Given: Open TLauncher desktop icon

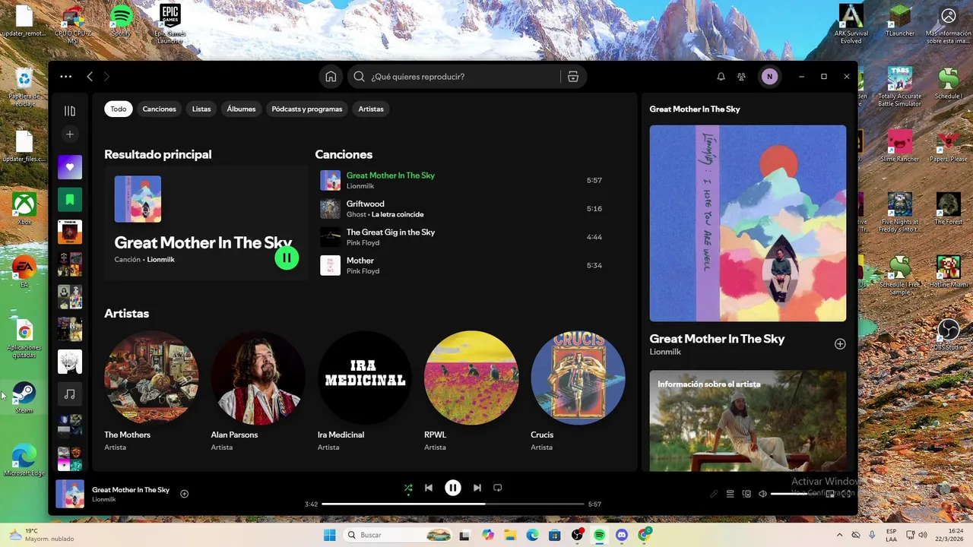Looking at the screenshot, I should 900,21.
